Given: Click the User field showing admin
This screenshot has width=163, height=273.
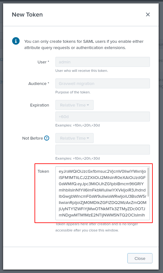Looking at the screenshot, I should click(102, 62).
